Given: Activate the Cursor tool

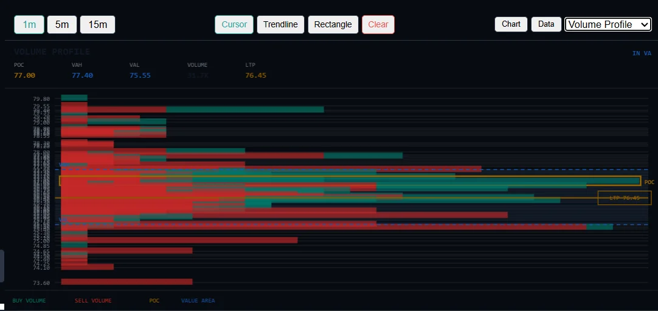Looking at the screenshot, I should pos(234,24).
